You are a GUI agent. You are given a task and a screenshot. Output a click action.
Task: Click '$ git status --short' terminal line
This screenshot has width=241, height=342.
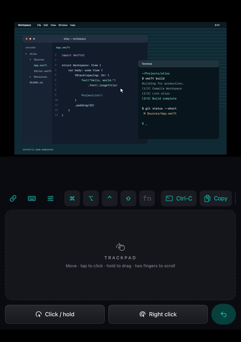point(159,108)
